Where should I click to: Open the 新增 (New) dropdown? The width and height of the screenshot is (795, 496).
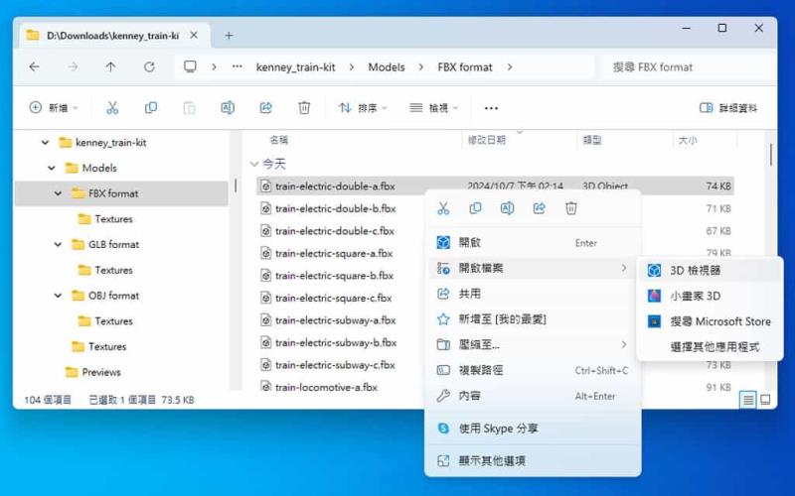tap(54, 108)
